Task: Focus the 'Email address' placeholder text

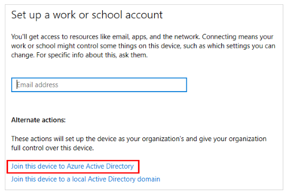Action: 37,85
